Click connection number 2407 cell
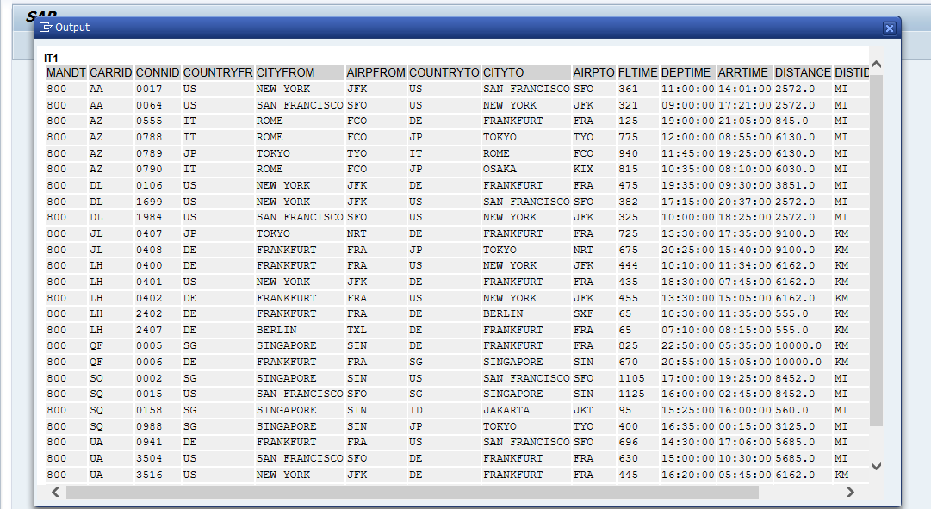Image resolution: width=931 pixels, height=509 pixels. (158, 330)
